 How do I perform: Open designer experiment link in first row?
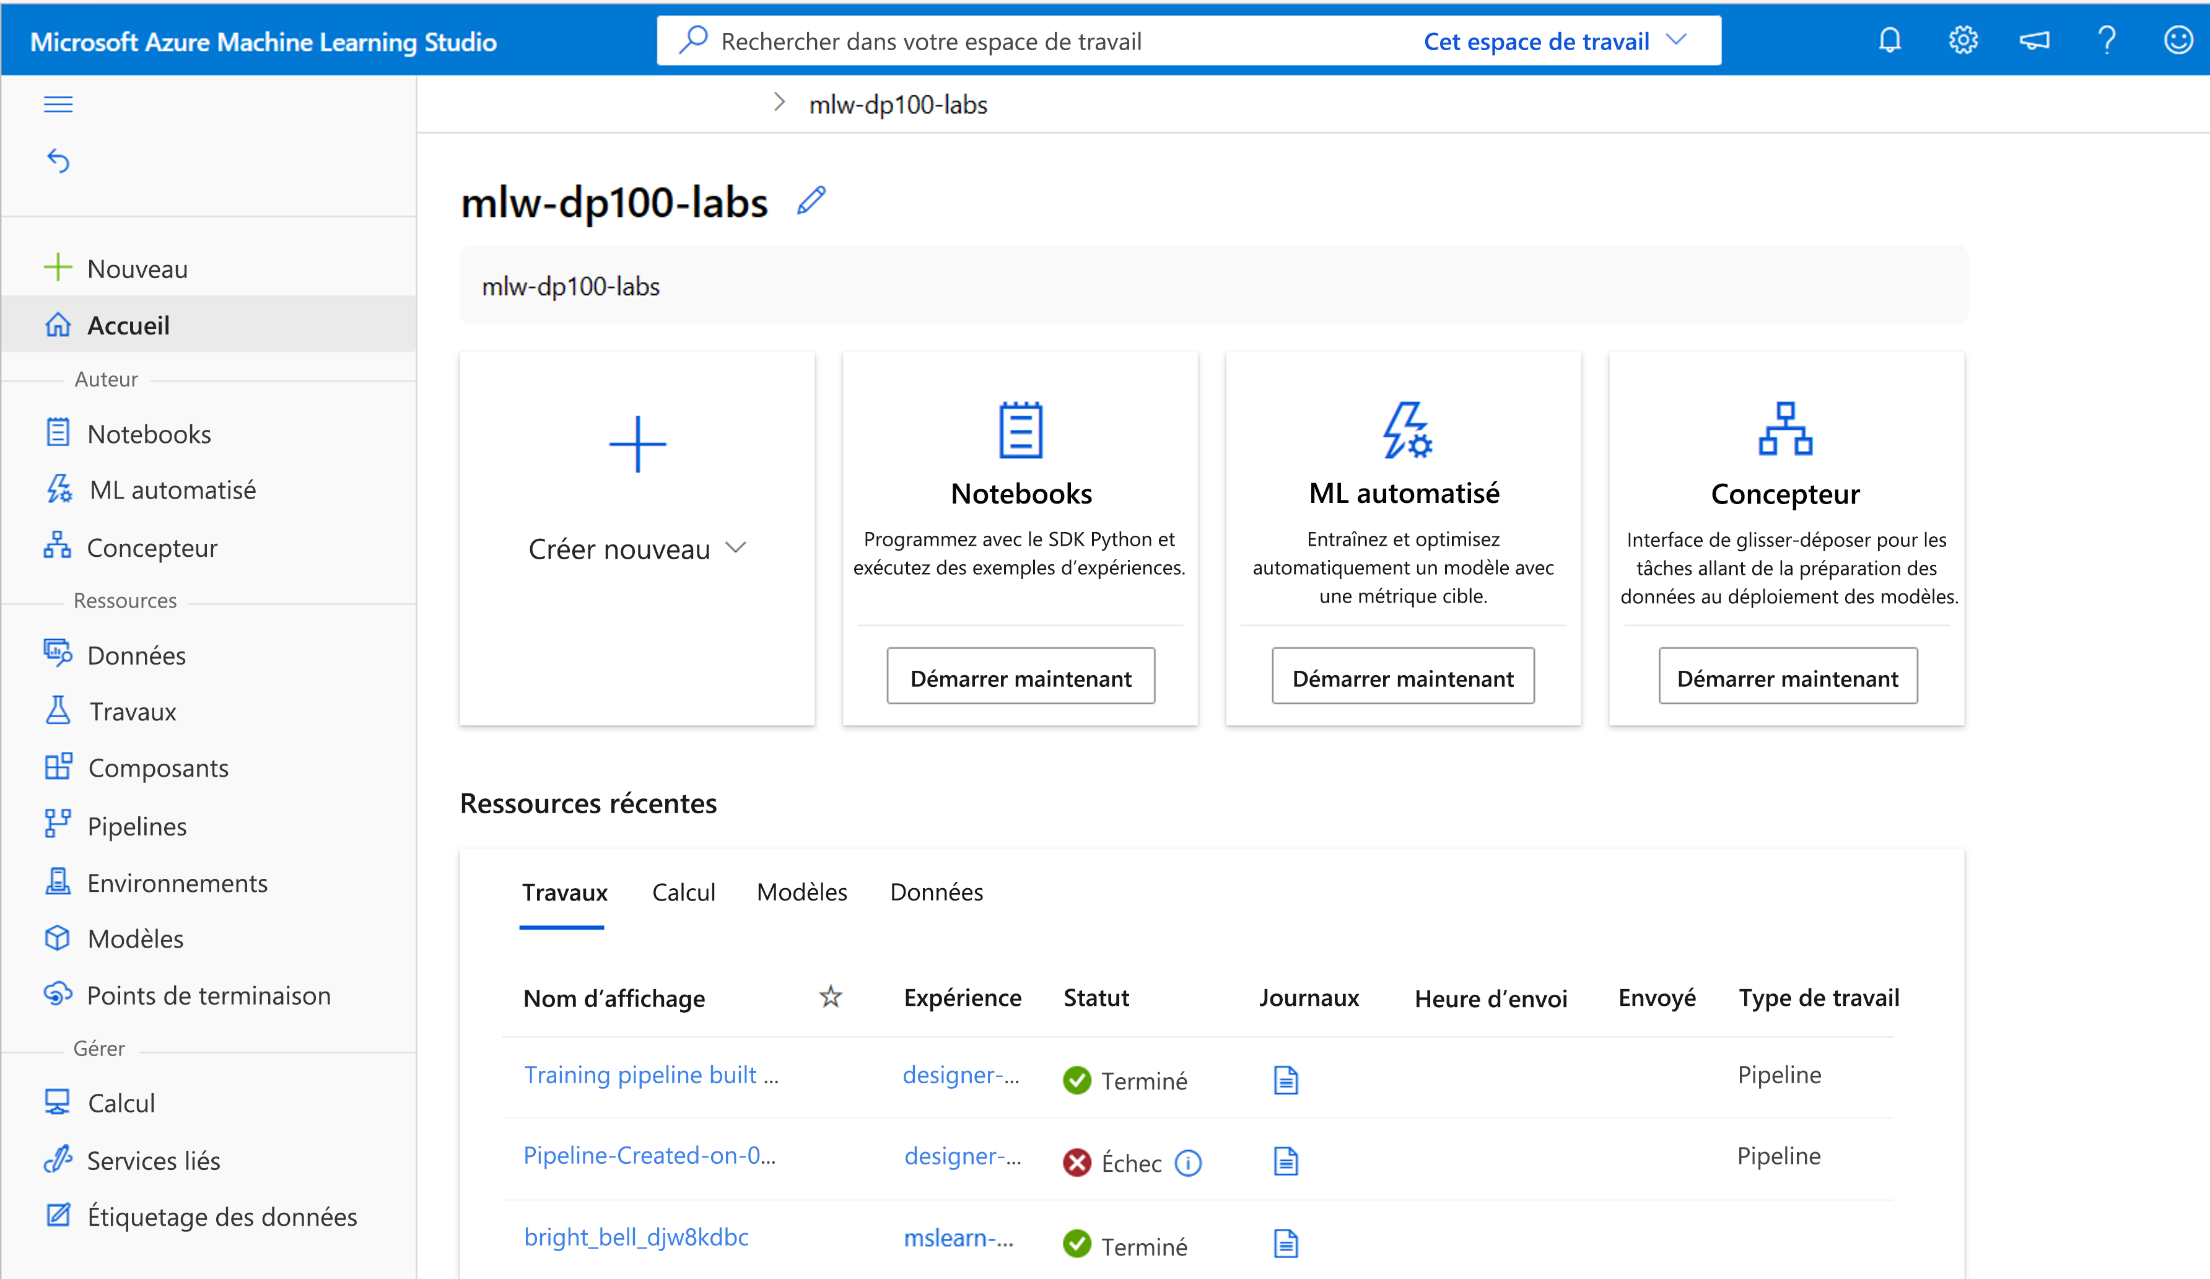961,1075
